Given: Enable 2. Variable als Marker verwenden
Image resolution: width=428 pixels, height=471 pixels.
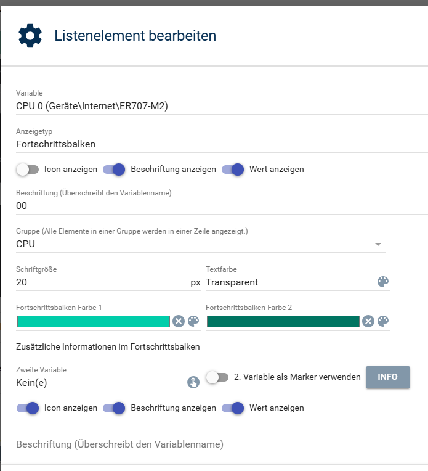Looking at the screenshot, I should point(217,377).
